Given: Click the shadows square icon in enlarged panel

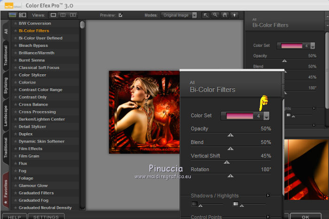Looking at the screenshot, I should (195, 204).
